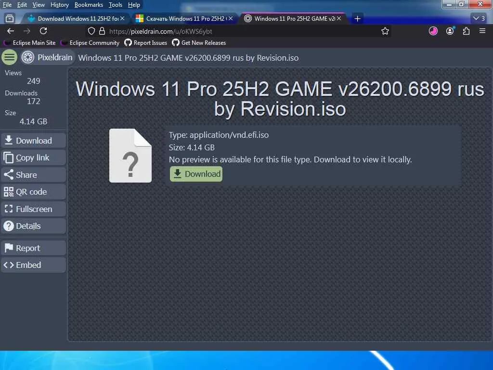Screen dimensions: 493x370
Task: Open the browser application hamburger menu
Action: (482, 31)
